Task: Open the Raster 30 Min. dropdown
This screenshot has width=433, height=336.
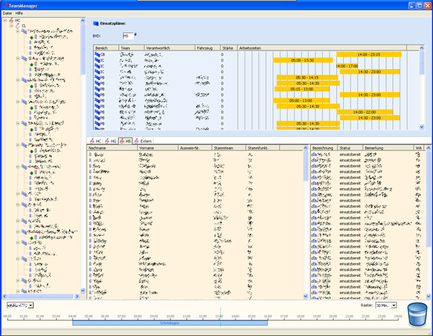Action: 394,306
